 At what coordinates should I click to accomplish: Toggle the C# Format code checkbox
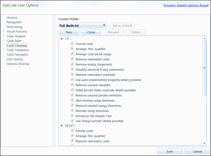click(72, 43)
